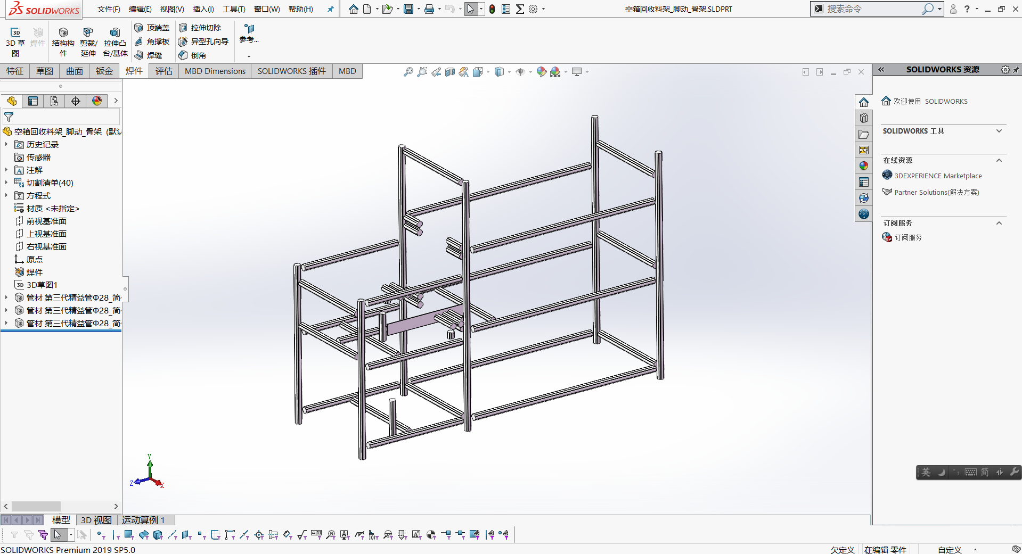Open the Design Library in task pane
The image size is (1022, 554).
pyautogui.click(x=864, y=118)
